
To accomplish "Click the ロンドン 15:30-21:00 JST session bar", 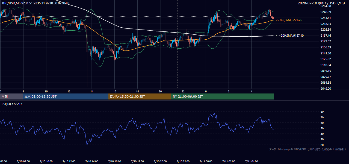I will [140, 96].
